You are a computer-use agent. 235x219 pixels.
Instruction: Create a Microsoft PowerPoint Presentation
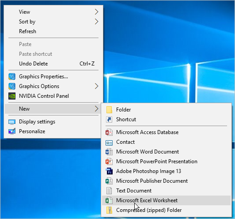pyautogui.click(x=167, y=161)
